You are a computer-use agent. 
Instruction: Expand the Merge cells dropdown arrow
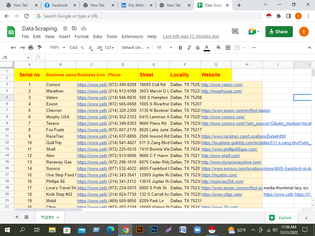pyautogui.click(x=244, y=48)
